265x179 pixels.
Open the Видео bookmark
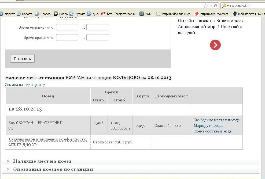coord(61,14)
